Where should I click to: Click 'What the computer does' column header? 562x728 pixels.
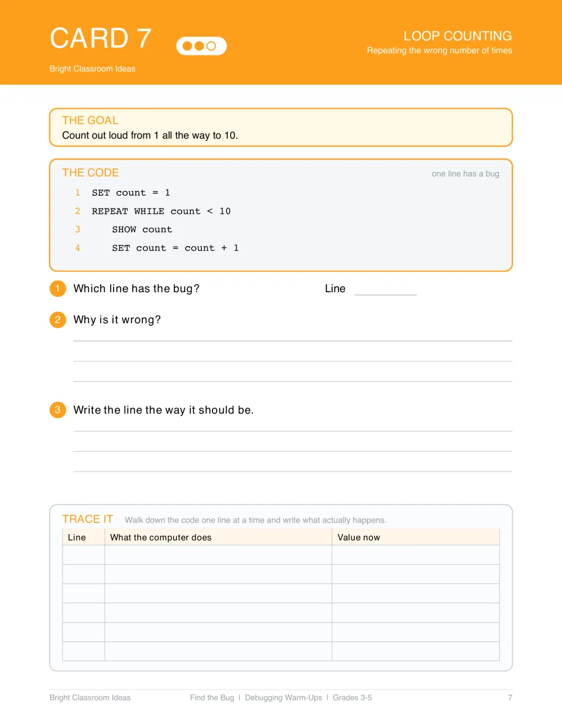tap(160, 537)
